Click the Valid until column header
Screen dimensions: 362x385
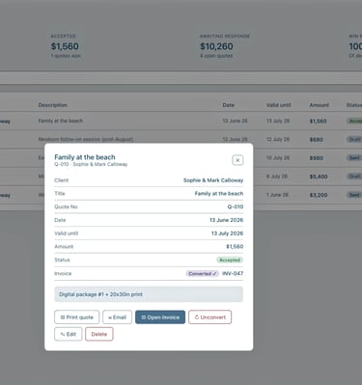278,105
